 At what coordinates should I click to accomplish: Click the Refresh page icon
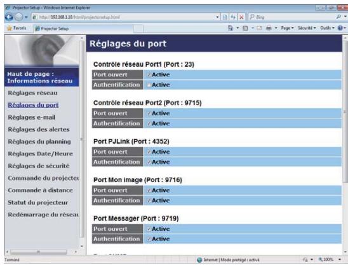pos(233,17)
